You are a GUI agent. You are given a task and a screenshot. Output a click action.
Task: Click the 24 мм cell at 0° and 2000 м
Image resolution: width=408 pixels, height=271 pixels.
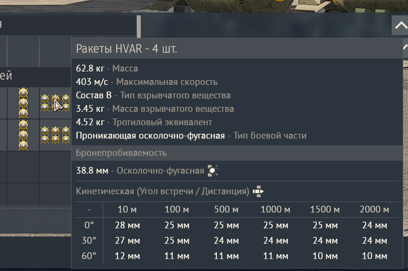coord(375,225)
